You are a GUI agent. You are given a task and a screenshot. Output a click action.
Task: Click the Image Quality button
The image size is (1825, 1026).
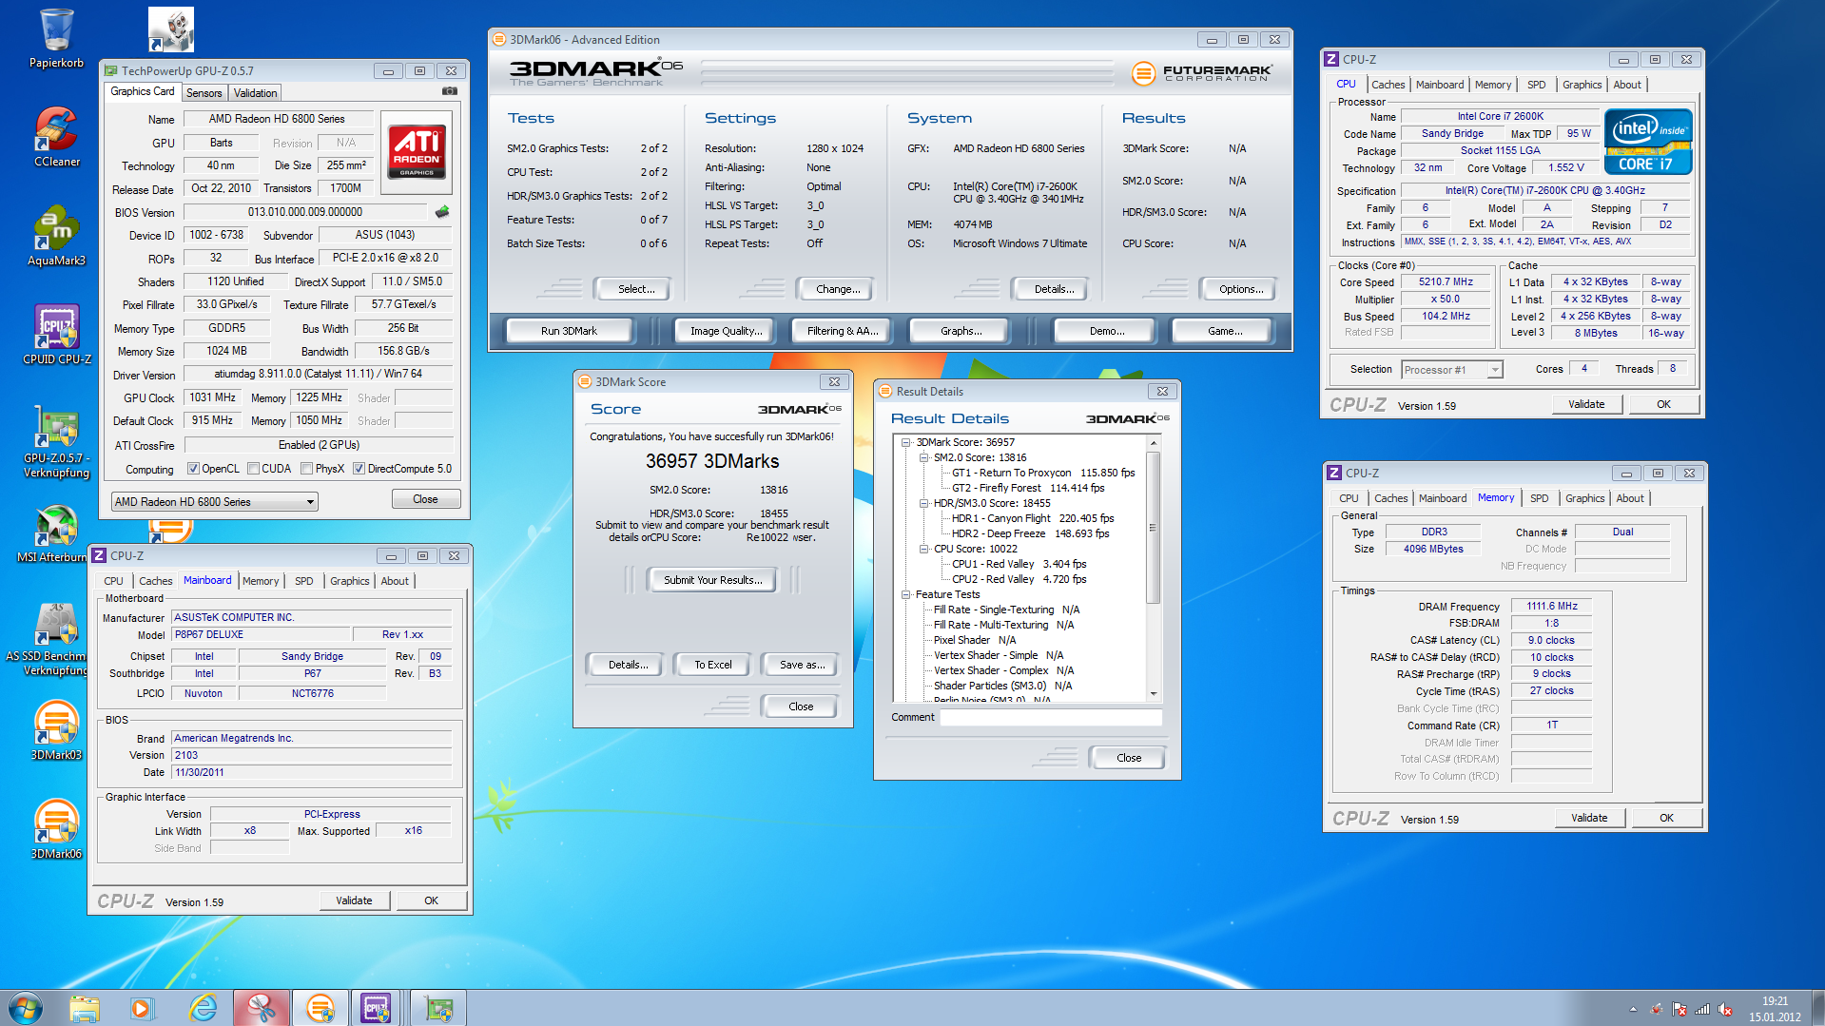pos(726,331)
